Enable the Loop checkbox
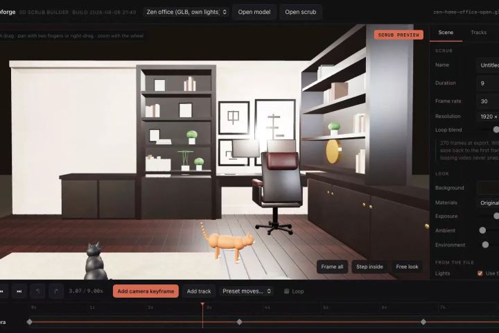The width and height of the screenshot is (499, 333). pos(286,291)
